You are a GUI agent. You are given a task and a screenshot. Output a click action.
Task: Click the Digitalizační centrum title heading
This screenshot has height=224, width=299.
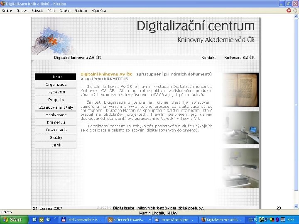[x=196, y=26]
